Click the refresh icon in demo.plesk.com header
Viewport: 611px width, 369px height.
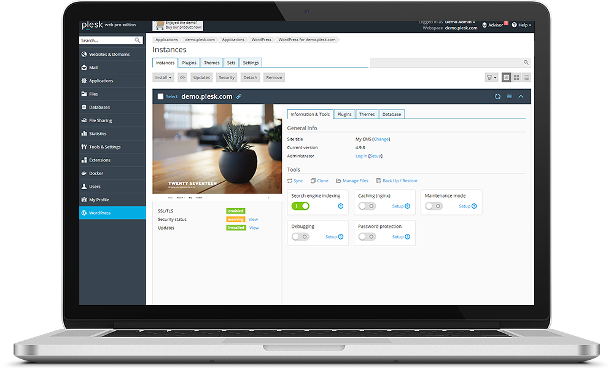[x=497, y=96]
